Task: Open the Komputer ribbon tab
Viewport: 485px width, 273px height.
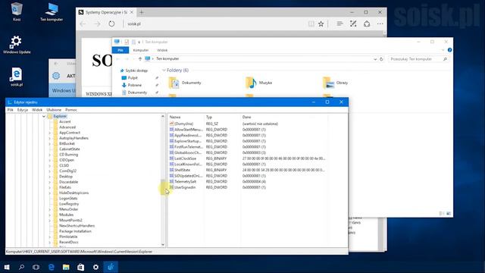Action: 141,50
